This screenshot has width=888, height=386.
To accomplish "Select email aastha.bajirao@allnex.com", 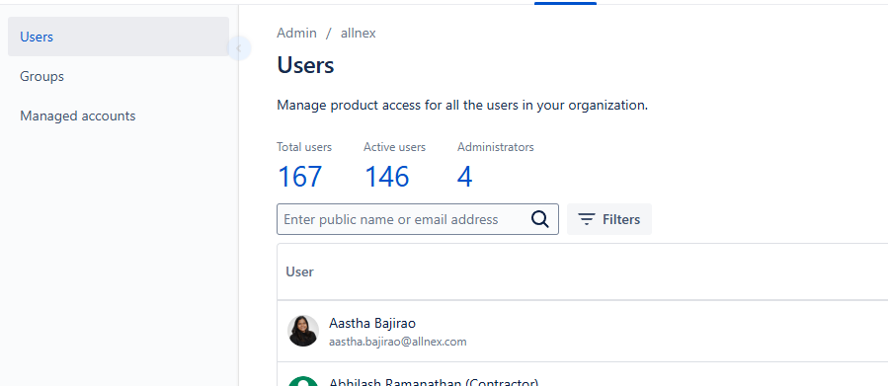I will point(397,342).
